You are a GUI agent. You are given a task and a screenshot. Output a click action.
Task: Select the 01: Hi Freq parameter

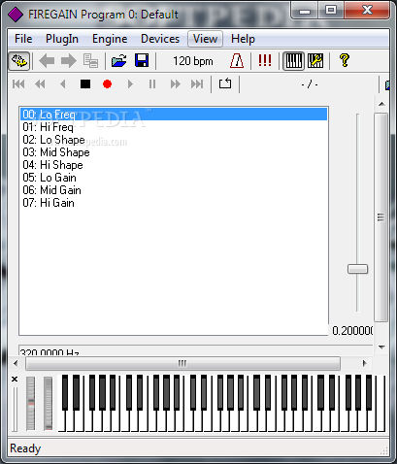174,127
